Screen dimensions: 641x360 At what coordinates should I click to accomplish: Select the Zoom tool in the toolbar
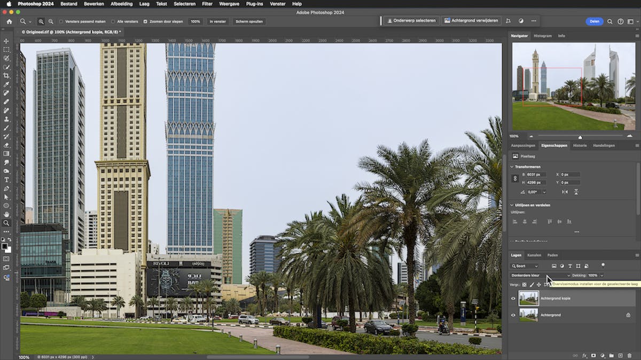6,223
